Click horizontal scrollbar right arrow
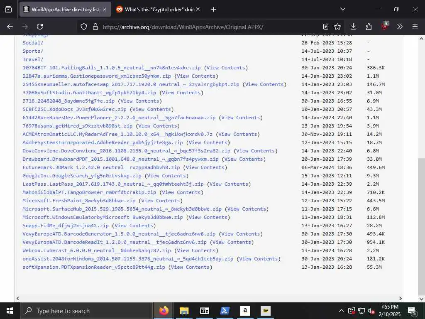 click(x=400, y=298)
